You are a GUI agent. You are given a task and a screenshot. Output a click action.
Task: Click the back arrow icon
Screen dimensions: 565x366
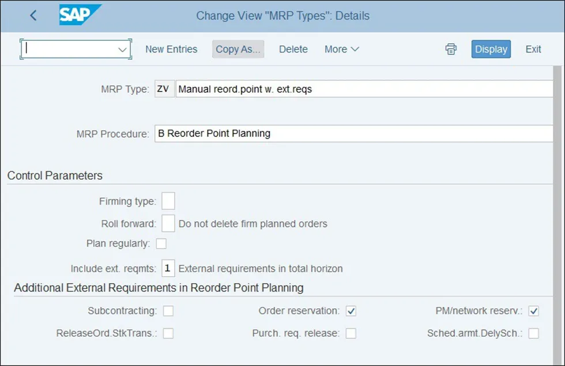[x=33, y=16]
